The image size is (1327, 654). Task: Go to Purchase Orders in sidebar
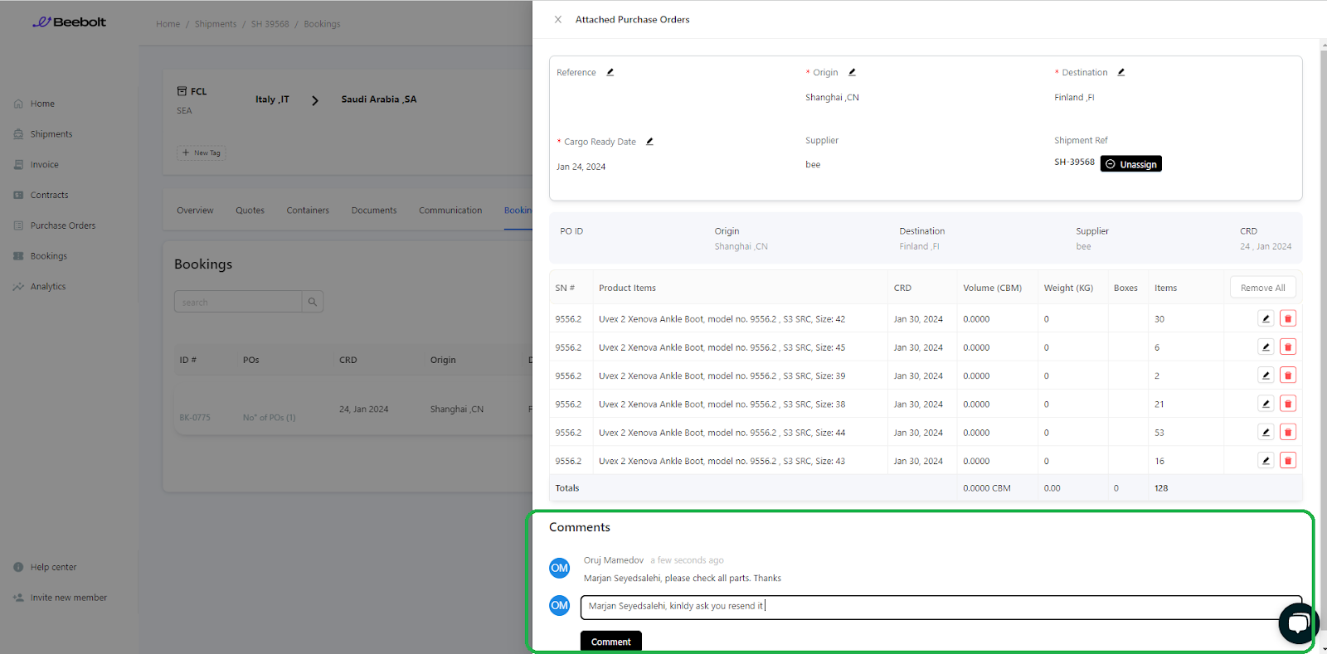point(63,225)
